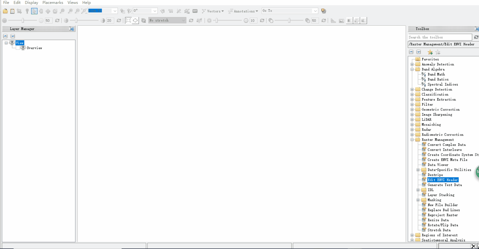Click the Zoom Out magnifier icon
Screen dimensions: 479x249
(x=77, y=11)
